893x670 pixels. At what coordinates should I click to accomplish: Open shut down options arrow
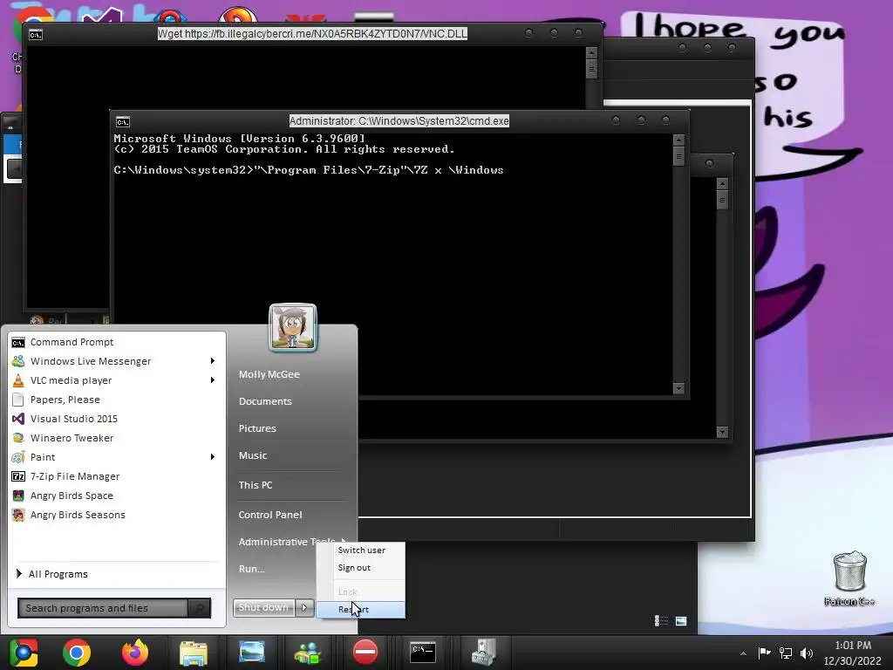click(x=304, y=607)
